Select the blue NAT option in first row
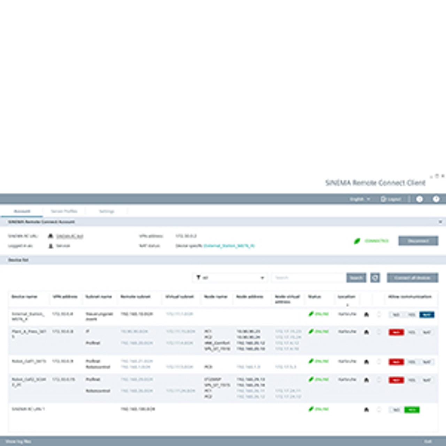This screenshot has height=446, width=446. tap(426, 315)
